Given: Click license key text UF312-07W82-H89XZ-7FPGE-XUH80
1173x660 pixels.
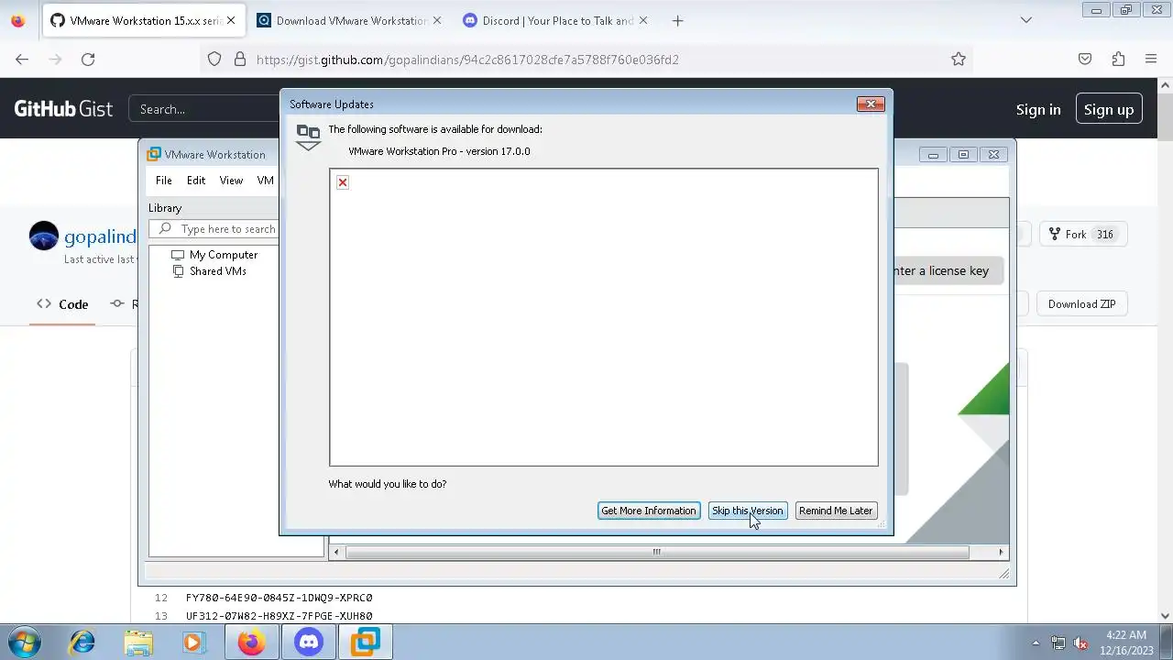Looking at the screenshot, I should coord(279,616).
